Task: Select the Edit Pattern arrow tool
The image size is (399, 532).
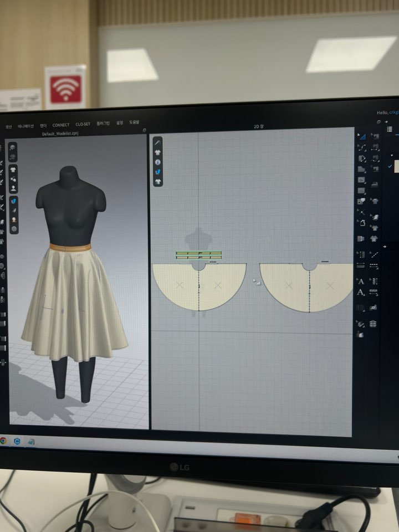Action: [361, 136]
